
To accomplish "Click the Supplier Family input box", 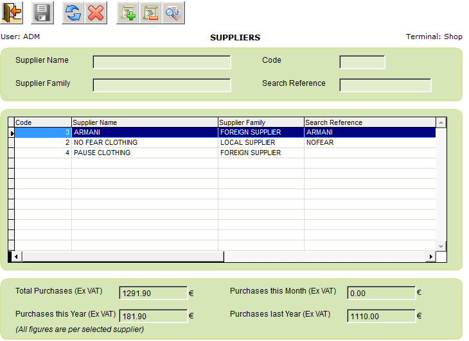I will 161,85.
